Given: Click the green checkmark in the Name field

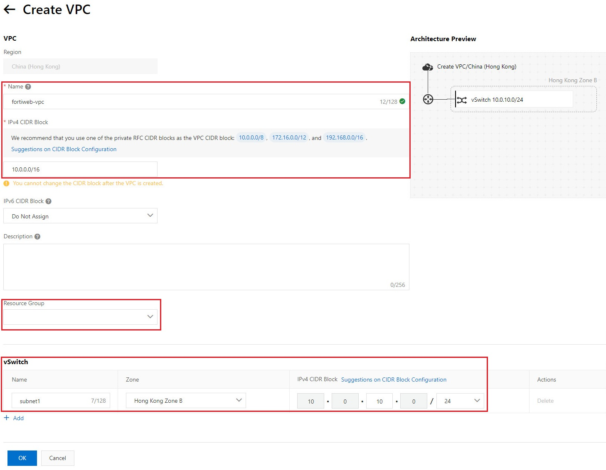Looking at the screenshot, I should pos(402,101).
